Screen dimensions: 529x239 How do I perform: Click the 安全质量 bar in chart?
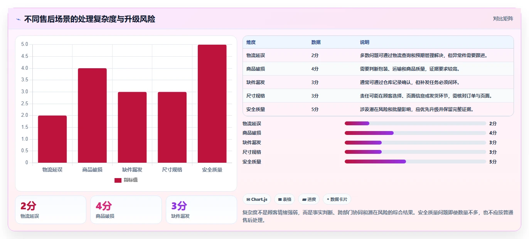(212, 104)
